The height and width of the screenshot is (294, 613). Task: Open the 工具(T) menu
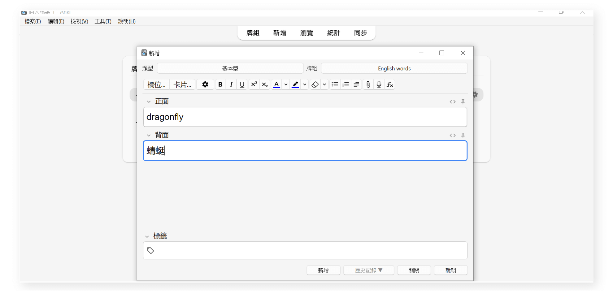(x=103, y=21)
